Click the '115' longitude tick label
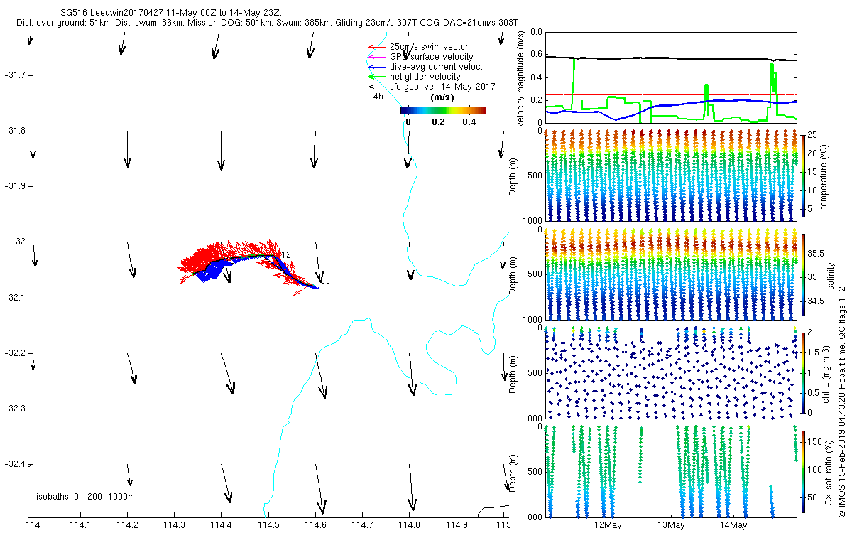The image size is (852, 533). pos(503,524)
